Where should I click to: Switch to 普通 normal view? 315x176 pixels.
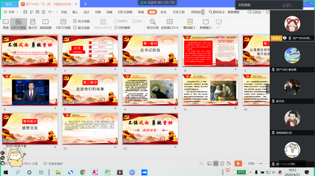click(6, 24)
